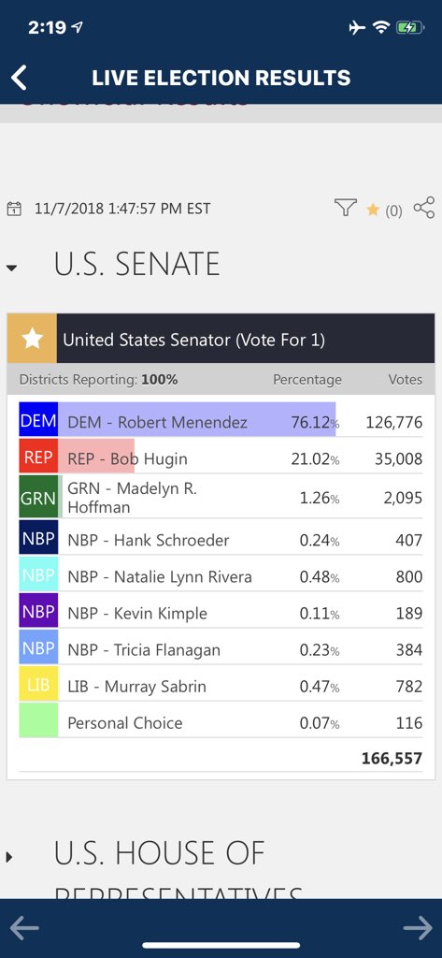The image size is (442, 958).
Task: Tap the Votes column header
Action: click(406, 380)
